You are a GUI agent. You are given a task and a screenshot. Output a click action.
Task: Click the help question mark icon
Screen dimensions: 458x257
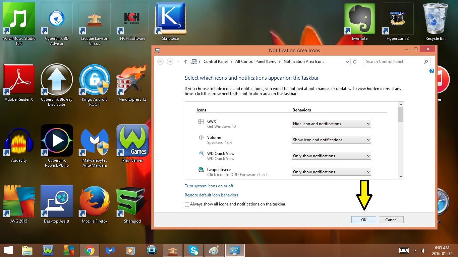tap(432, 71)
